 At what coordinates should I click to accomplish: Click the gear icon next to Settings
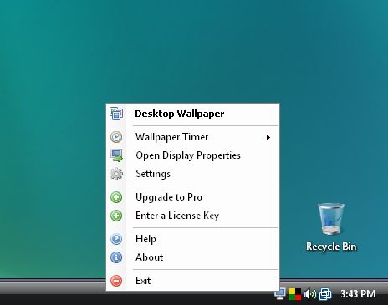116,174
